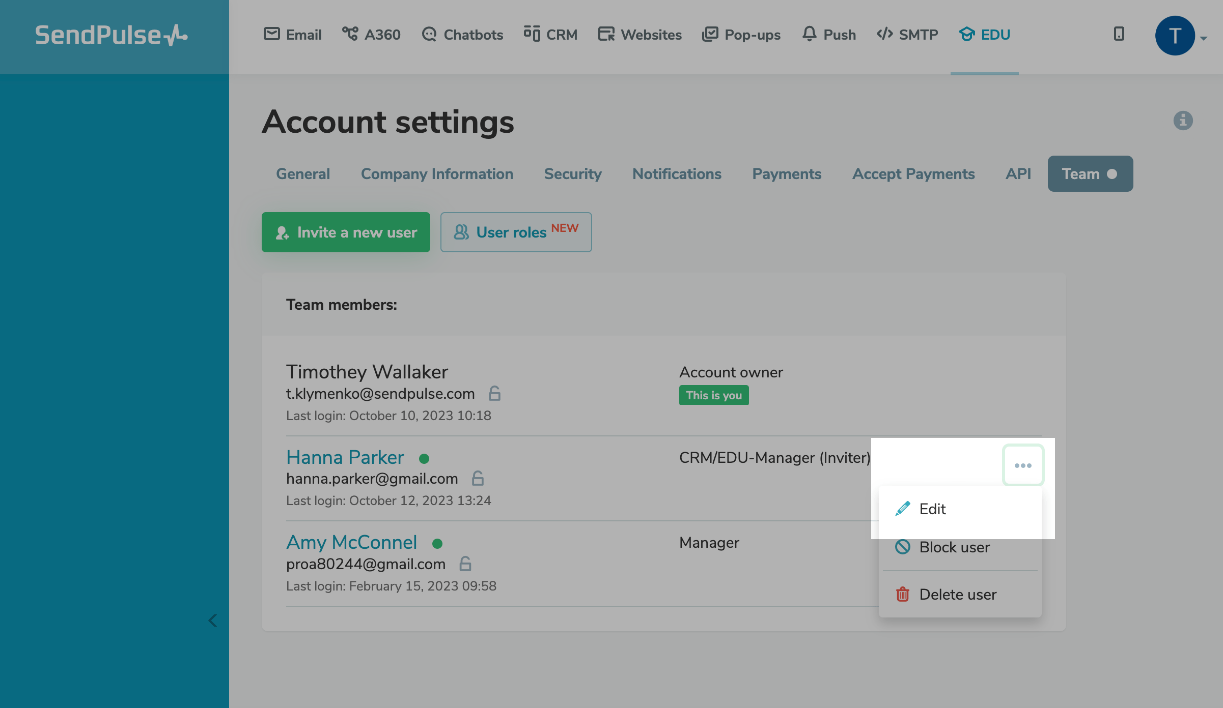Screen dimensions: 1223x708
Task: Select Edit from the user actions menu
Action: 932,509
